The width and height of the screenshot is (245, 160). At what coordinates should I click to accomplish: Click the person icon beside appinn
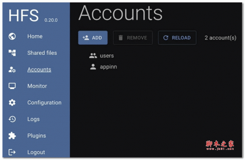click(93, 67)
